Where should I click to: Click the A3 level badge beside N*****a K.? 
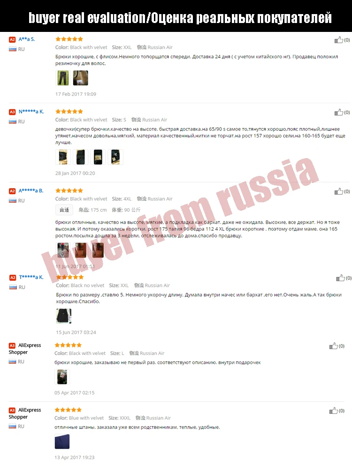[x=12, y=112]
